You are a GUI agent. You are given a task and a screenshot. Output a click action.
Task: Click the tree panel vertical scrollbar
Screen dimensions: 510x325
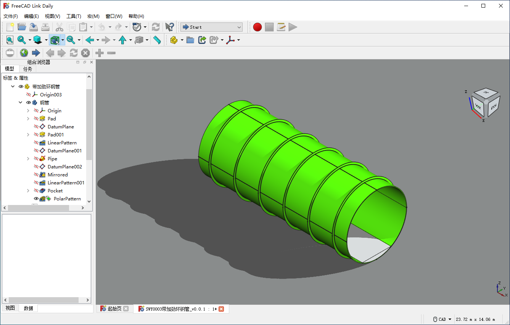click(x=89, y=124)
